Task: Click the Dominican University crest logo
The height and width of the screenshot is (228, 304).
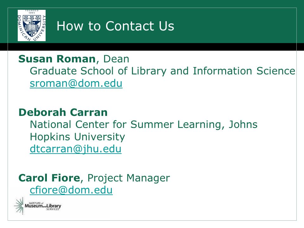Action: click(x=32, y=25)
